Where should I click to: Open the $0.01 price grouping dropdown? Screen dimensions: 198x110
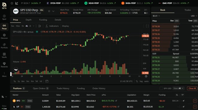pyautogui.click(x=156, y=16)
